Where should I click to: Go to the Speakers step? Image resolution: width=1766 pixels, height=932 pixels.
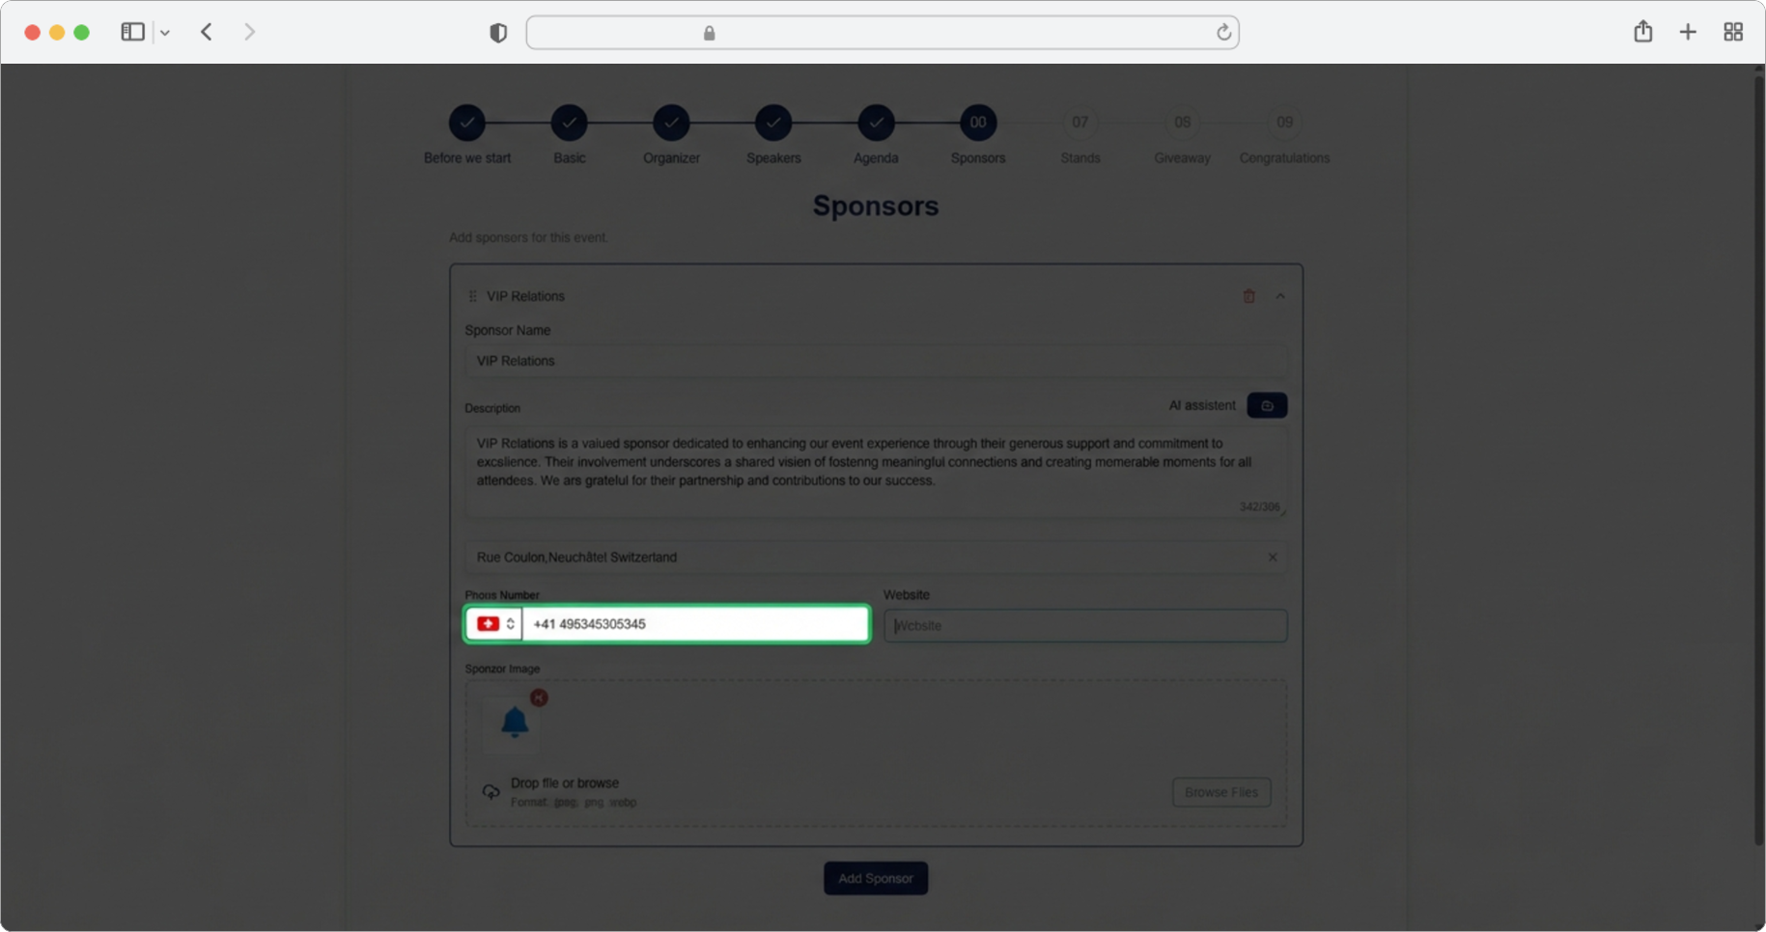(x=773, y=123)
